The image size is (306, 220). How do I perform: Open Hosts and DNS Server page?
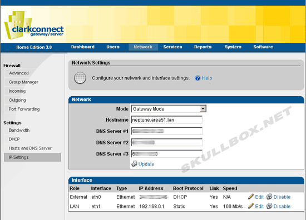pyautogui.click(x=30, y=148)
